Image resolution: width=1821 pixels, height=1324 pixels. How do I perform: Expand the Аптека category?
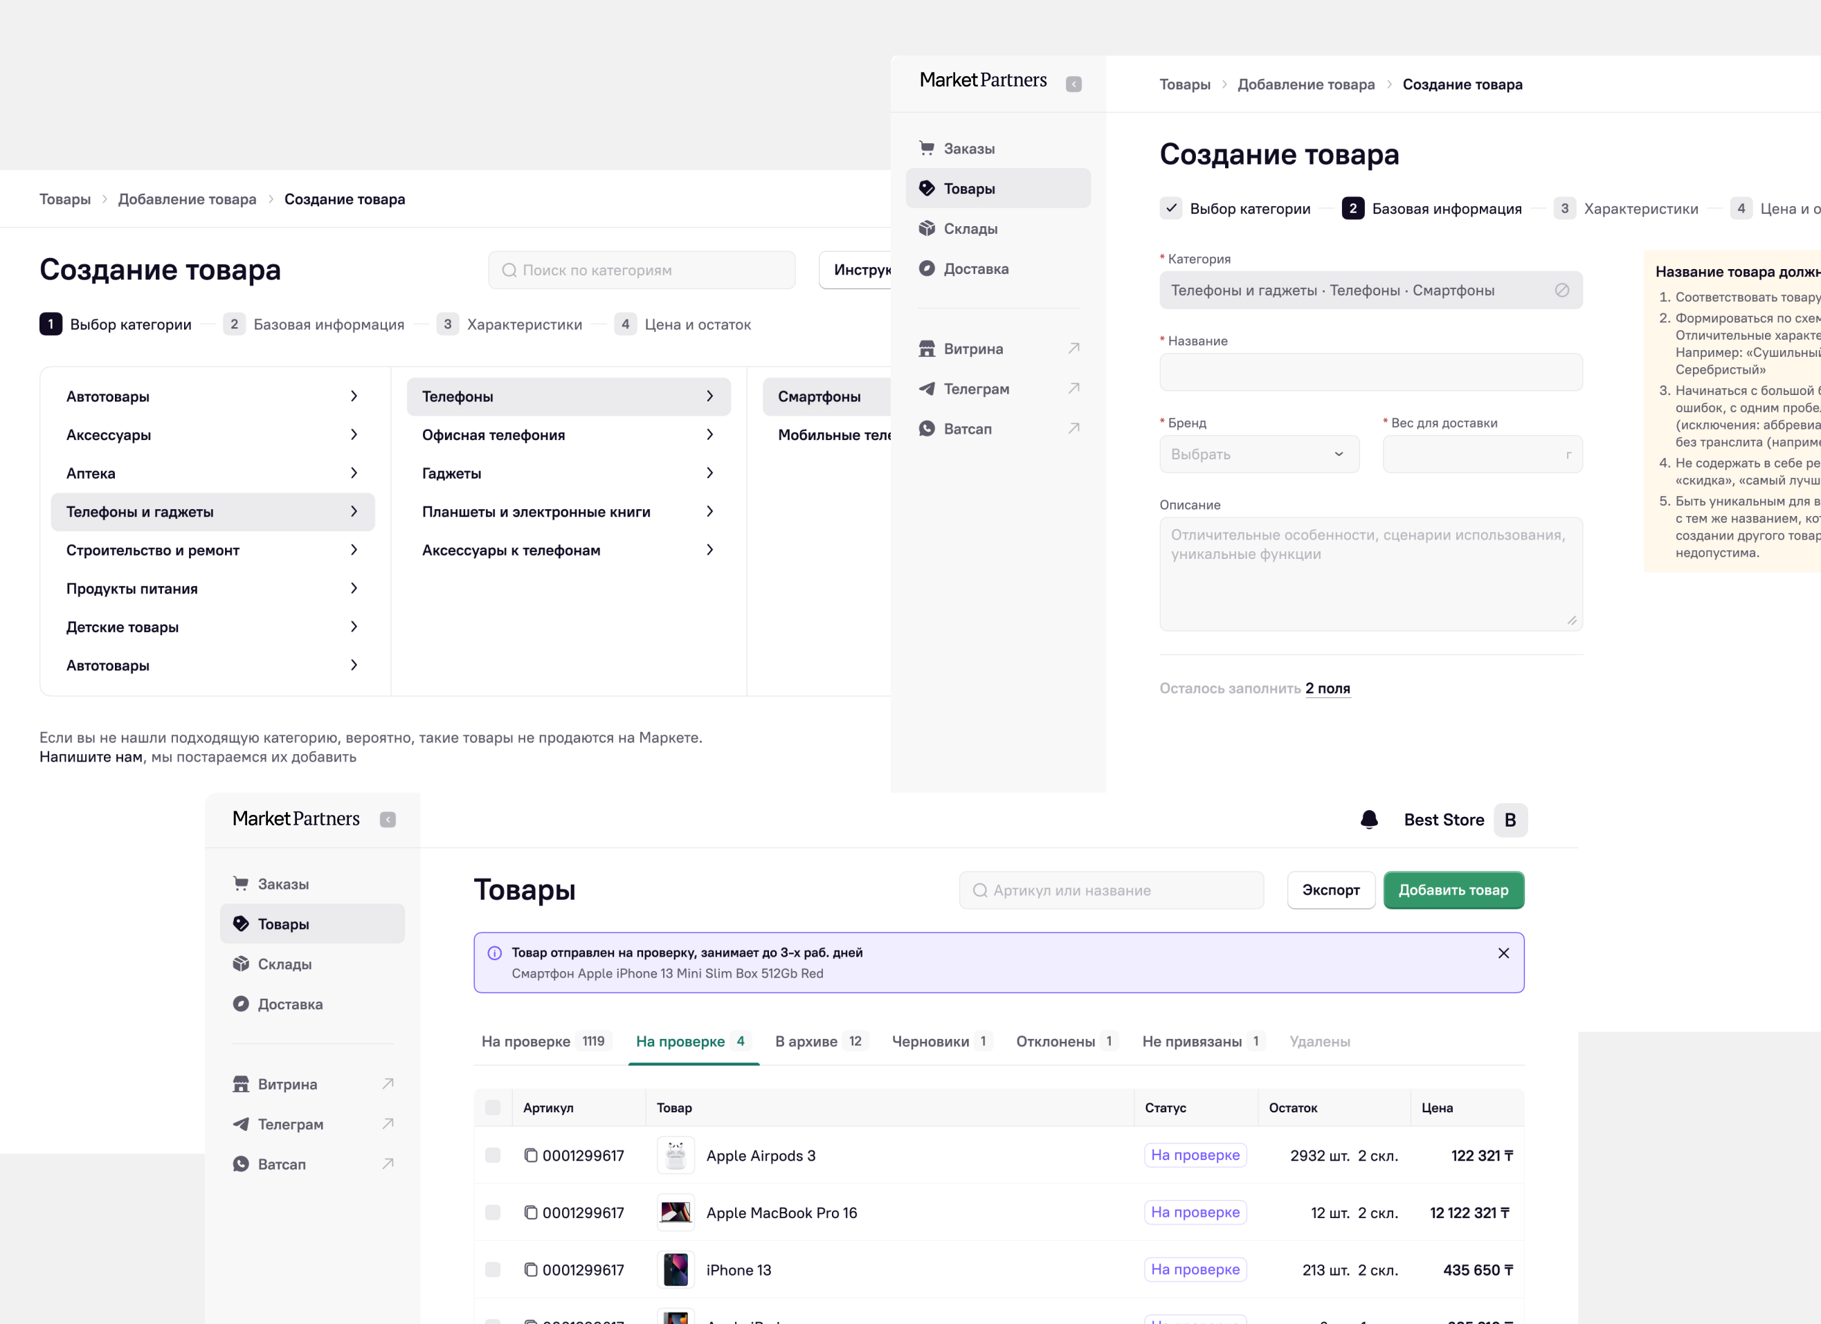(212, 473)
